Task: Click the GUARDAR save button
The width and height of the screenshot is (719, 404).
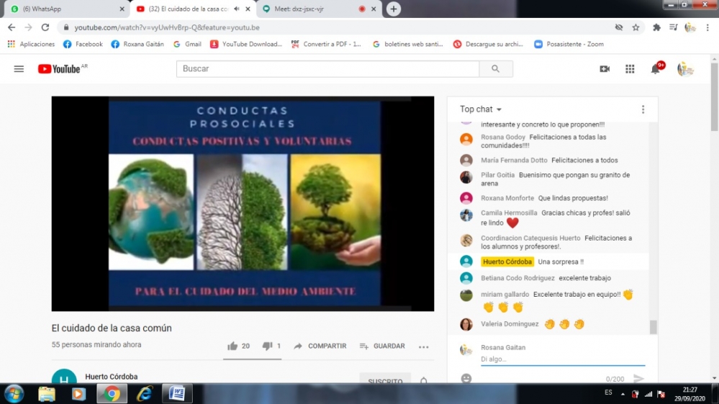Action: click(382, 346)
